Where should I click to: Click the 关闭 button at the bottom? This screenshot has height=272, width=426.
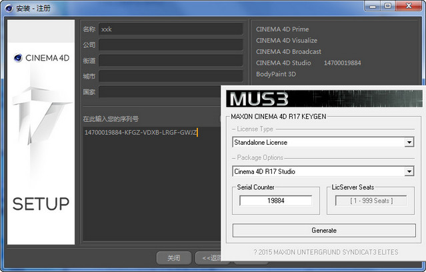coord(173,257)
